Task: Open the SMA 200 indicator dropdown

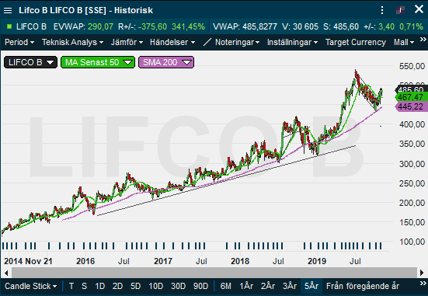Action: (166, 62)
